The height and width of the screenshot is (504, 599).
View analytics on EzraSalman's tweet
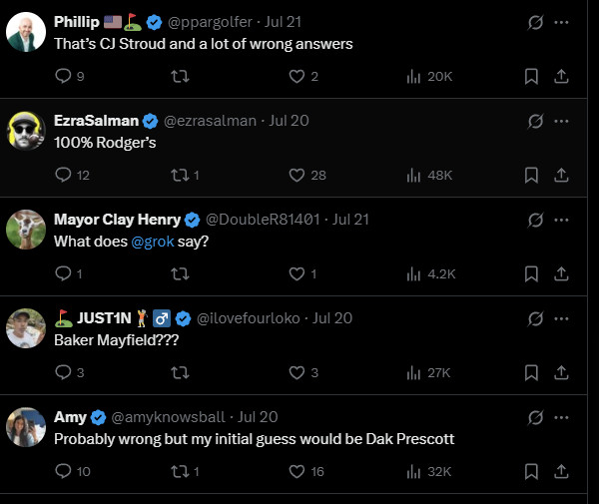[x=413, y=175]
